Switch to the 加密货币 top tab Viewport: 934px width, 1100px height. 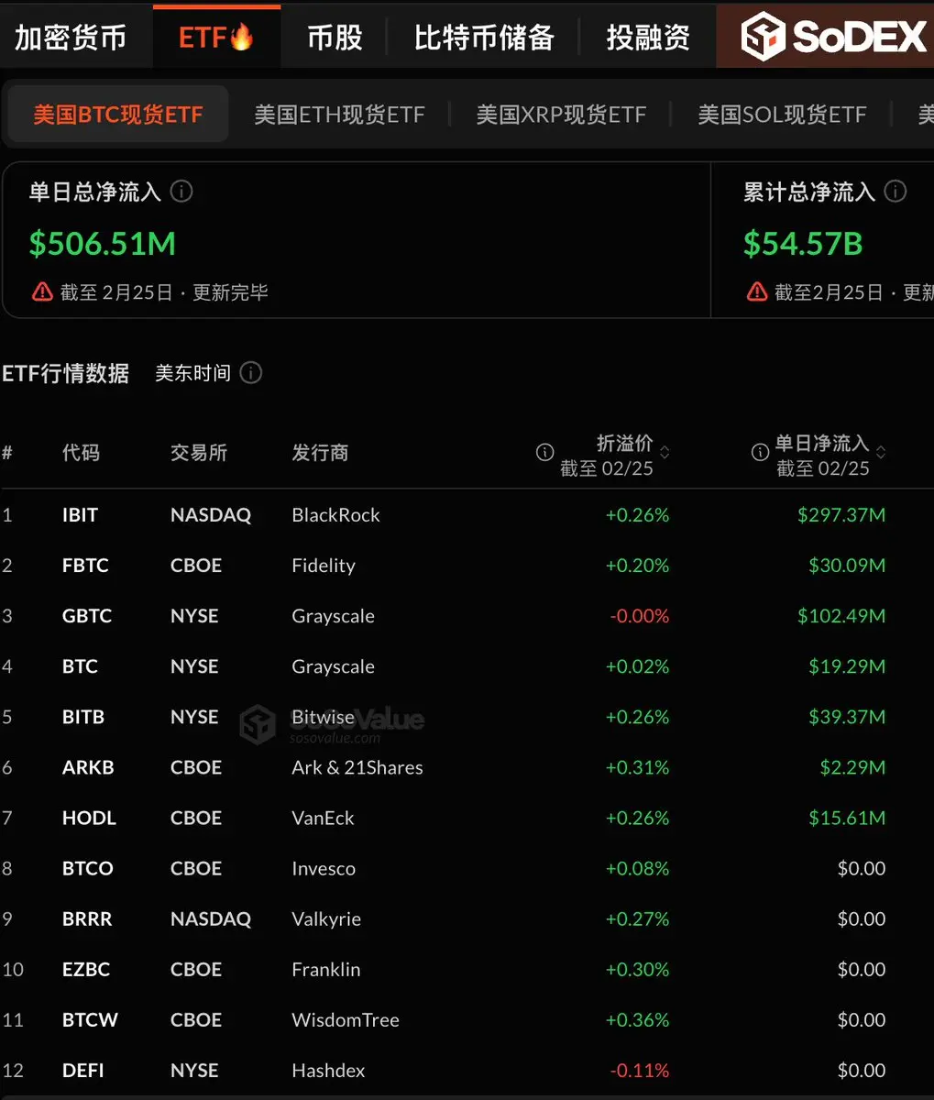pyautogui.click(x=71, y=38)
